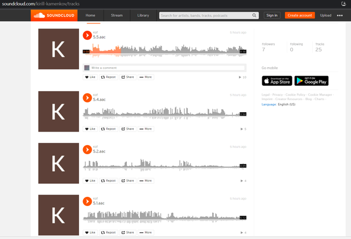Seek within the 5.1.aac waveform

pos(164,217)
